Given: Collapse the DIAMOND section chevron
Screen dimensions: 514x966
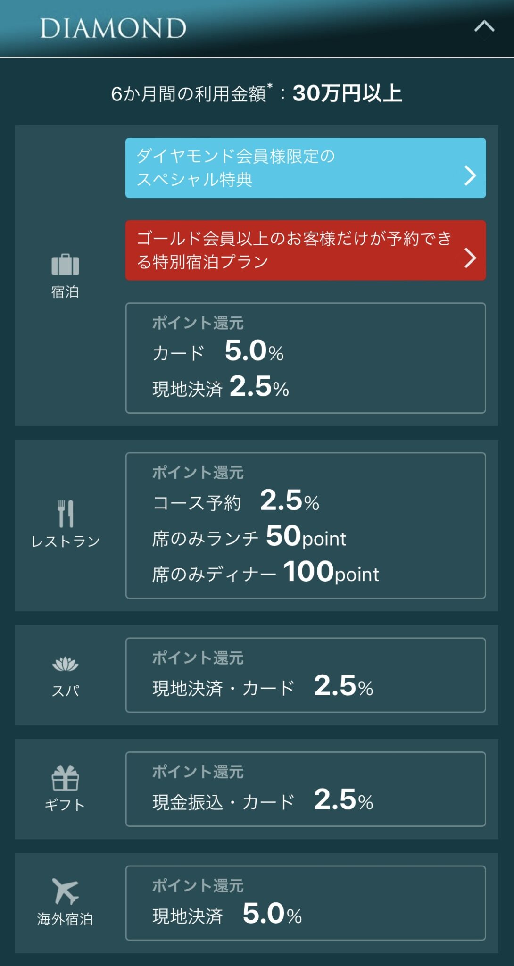Looking at the screenshot, I should tap(484, 27).
